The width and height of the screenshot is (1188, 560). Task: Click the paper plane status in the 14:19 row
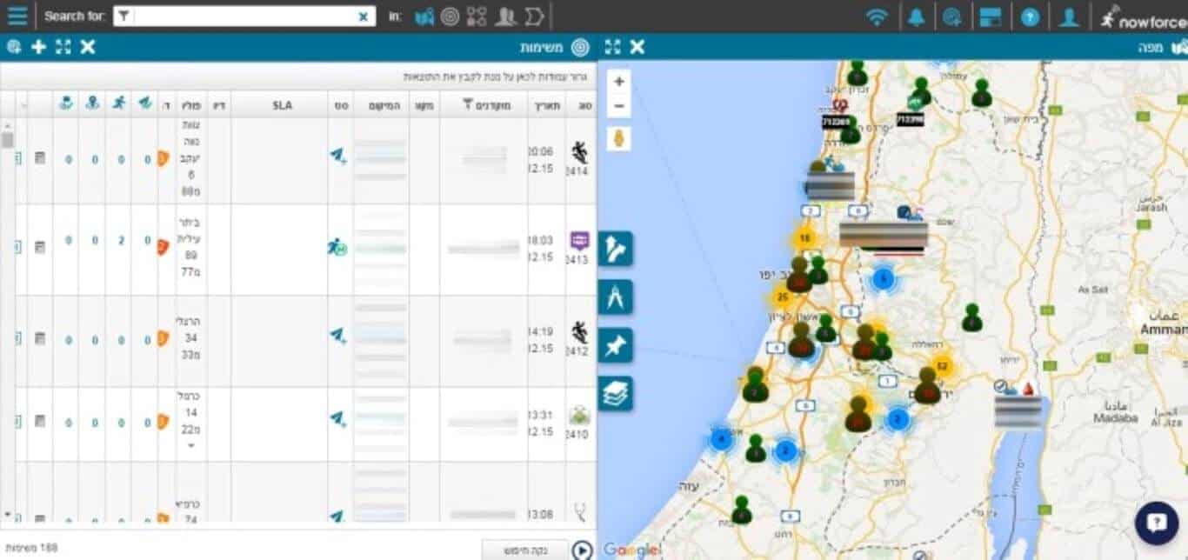pos(337,335)
